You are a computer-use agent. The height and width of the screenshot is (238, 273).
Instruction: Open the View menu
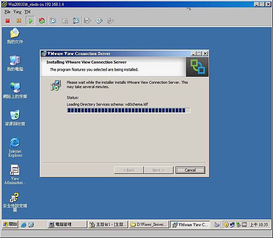coord(17,12)
